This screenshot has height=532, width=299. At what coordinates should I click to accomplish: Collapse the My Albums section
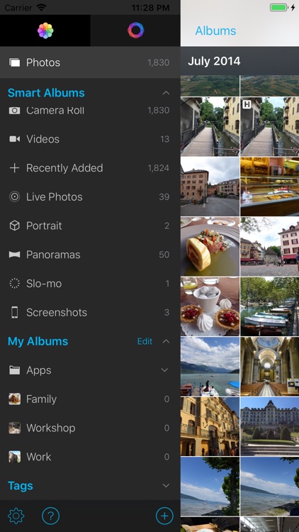[x=166, y=341]
